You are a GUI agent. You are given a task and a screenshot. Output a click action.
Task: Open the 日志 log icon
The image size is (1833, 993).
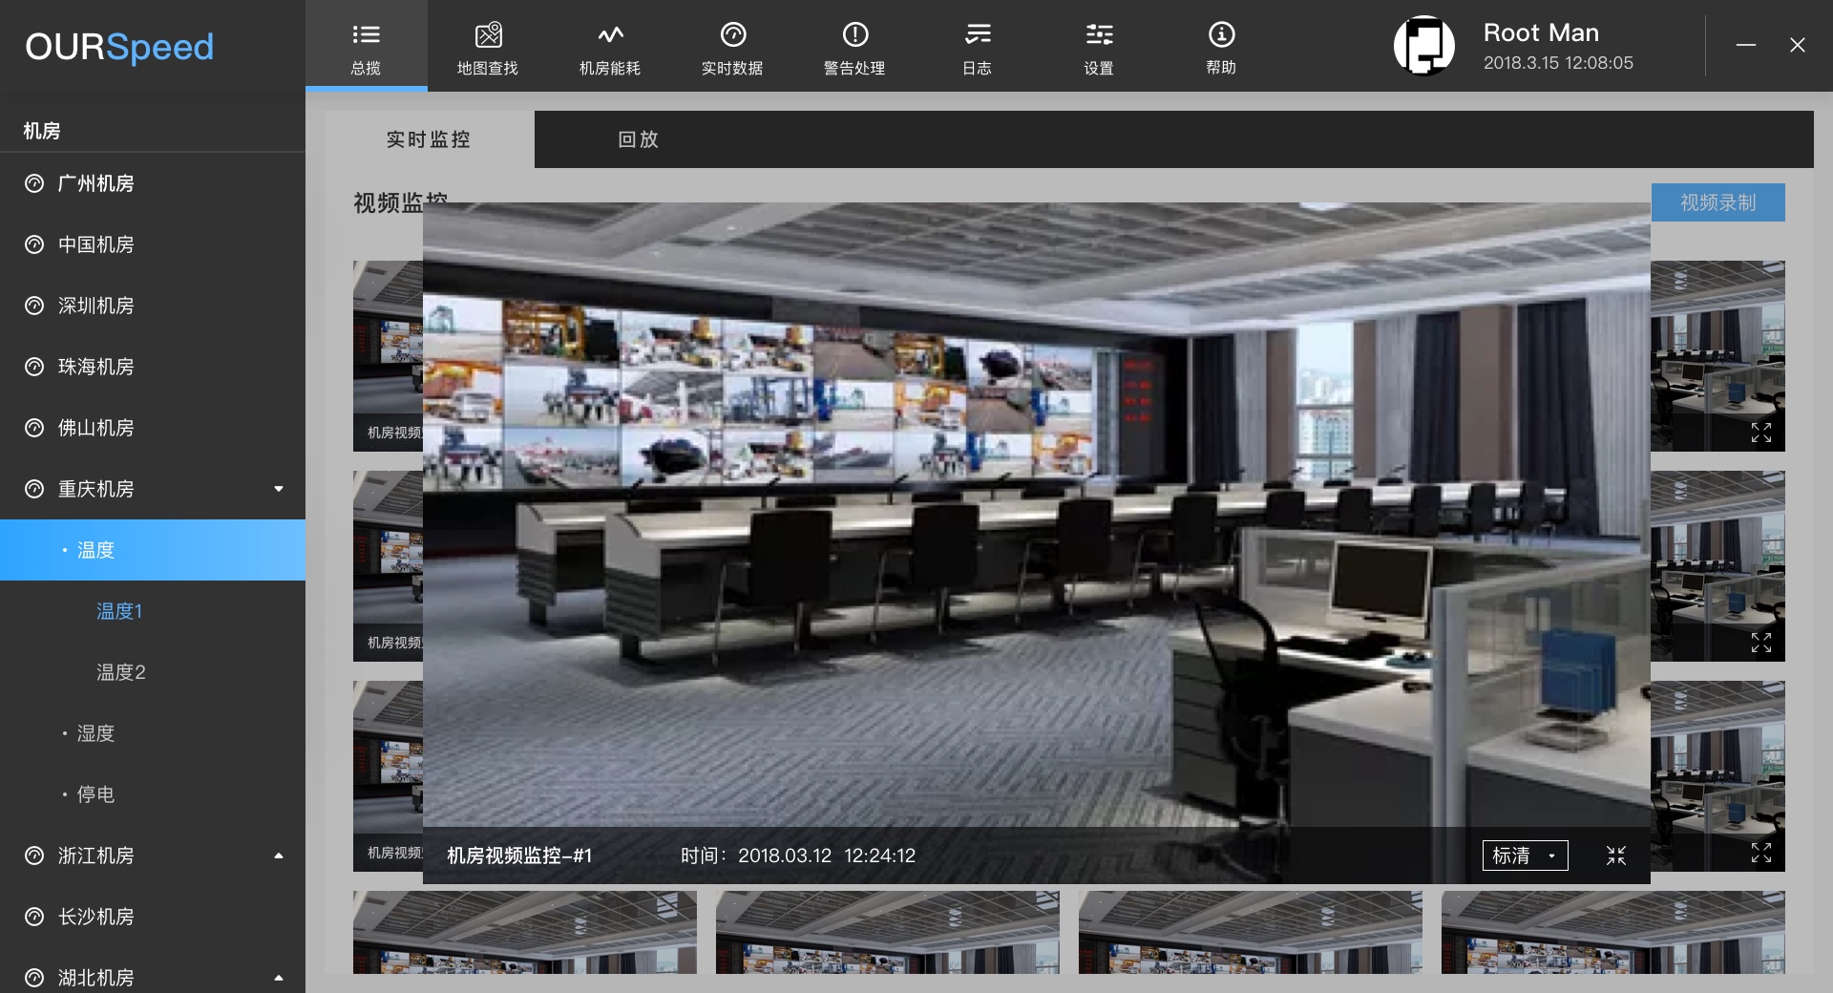point(977,36)
